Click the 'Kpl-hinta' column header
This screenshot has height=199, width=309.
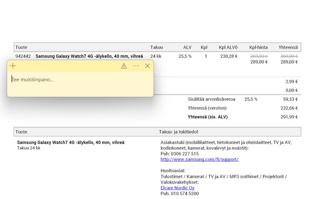[258, 47]
